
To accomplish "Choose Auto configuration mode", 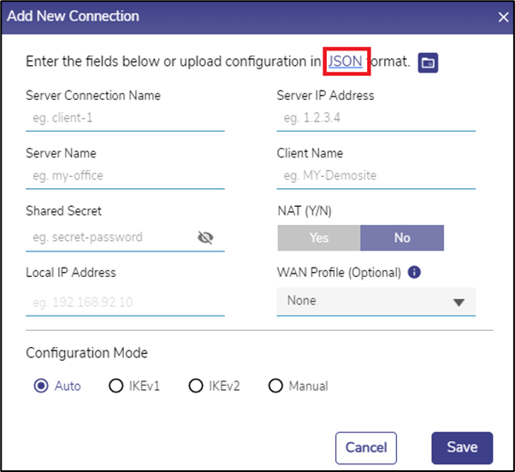I will pos(41,386).
